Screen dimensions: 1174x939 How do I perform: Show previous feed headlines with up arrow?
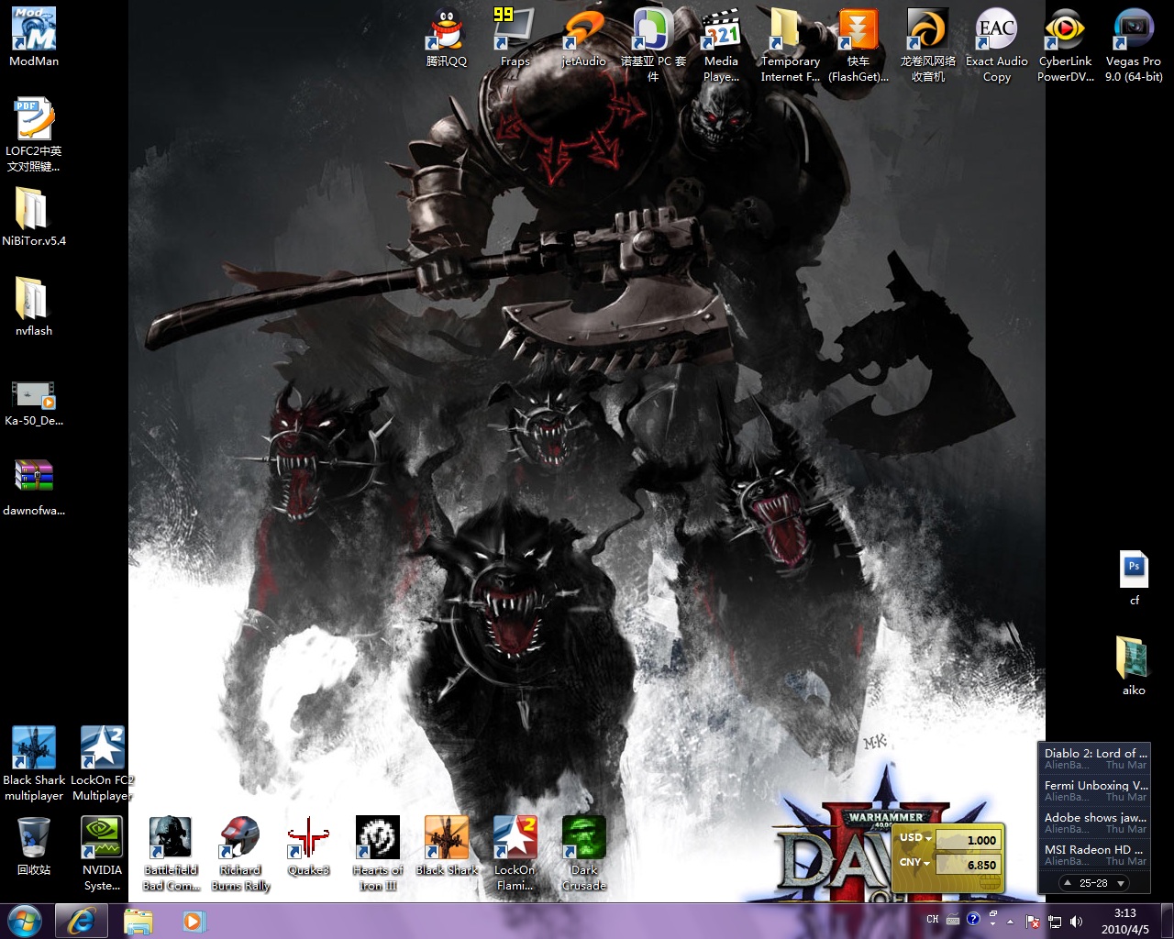1067,883
